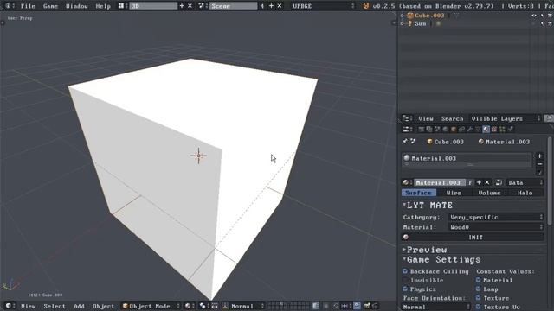554x311 pixels.
Task: Select the Wire material type
Action: point(454,193)
